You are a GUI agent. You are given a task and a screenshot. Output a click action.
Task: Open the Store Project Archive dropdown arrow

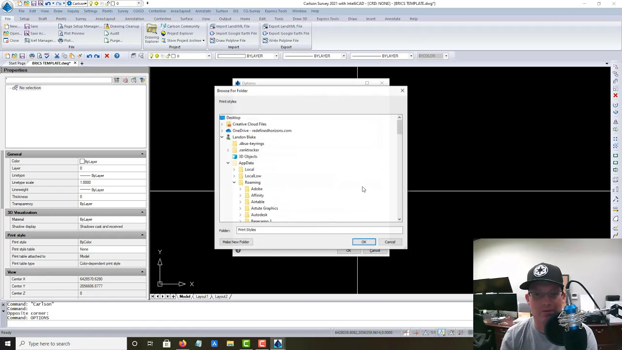point(203,40)
